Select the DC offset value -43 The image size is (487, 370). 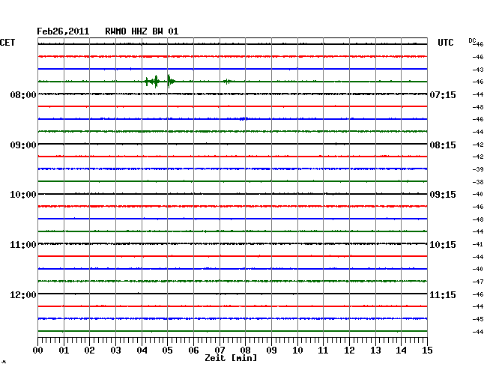(x=478, y=70)
